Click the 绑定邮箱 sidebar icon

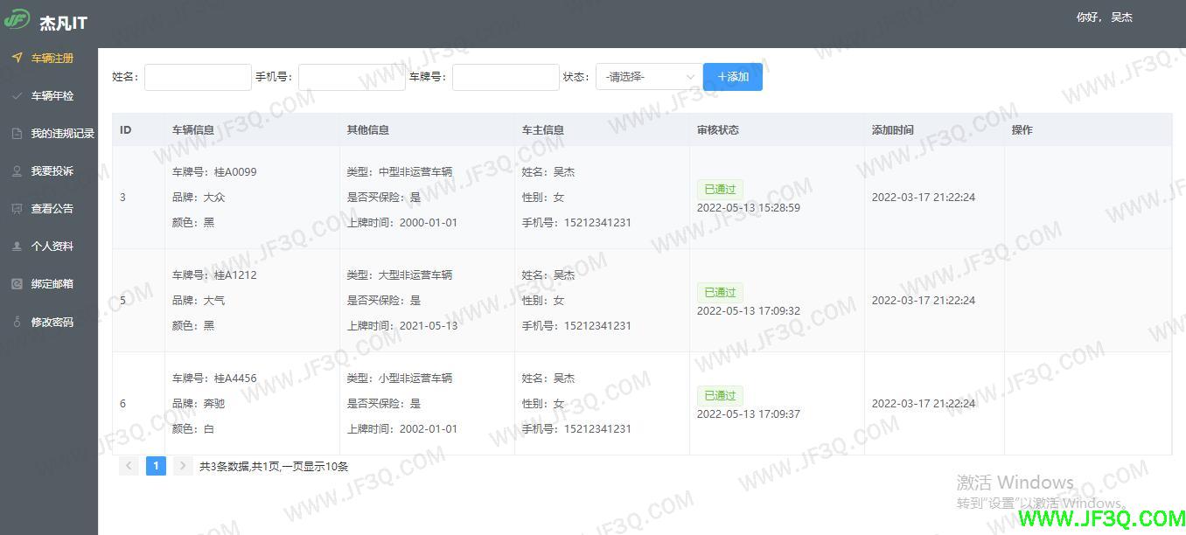tap(17, 284)
